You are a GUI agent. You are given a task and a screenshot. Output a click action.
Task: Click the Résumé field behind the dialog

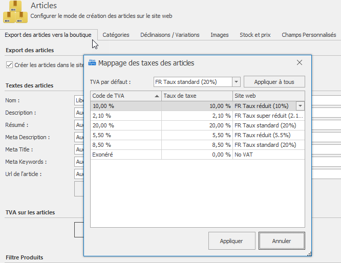pyautogui.click(x=79, y=125)
